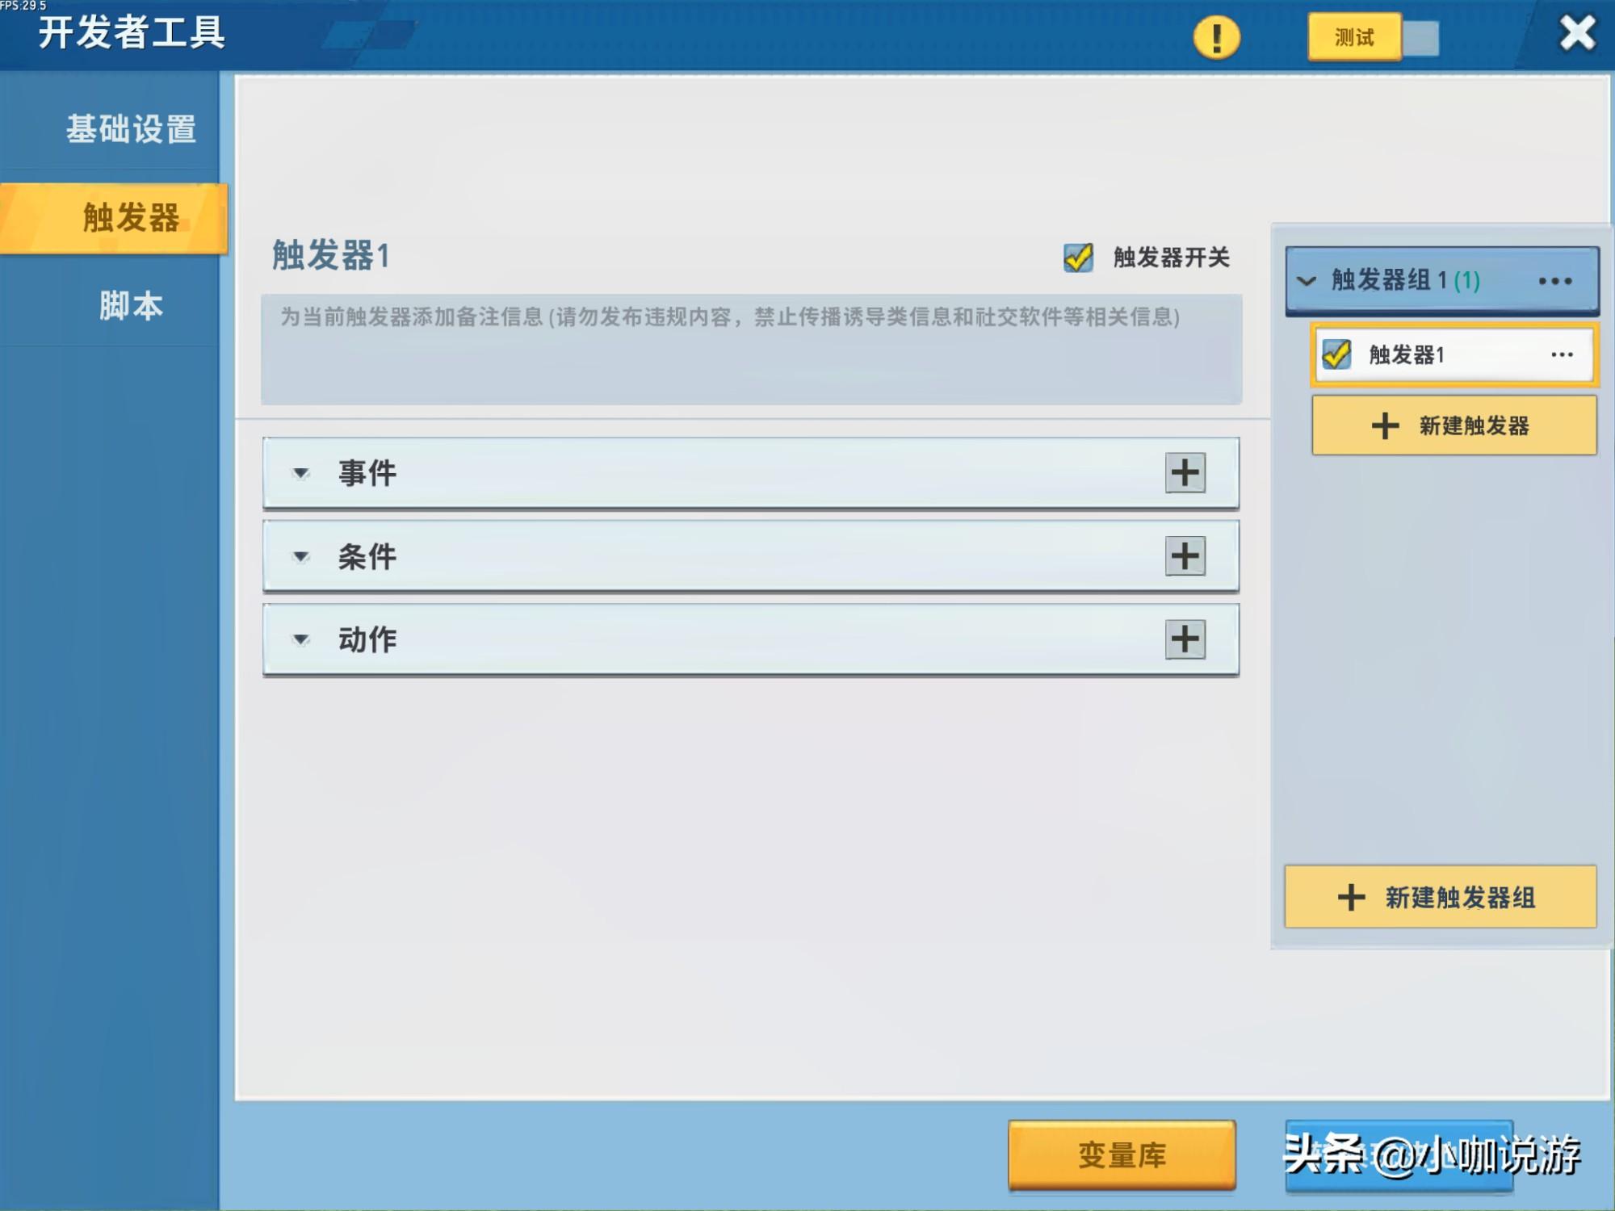Uncheck 触发器1 in the trigger list

pyautogui.click(x=1336, y=354)
